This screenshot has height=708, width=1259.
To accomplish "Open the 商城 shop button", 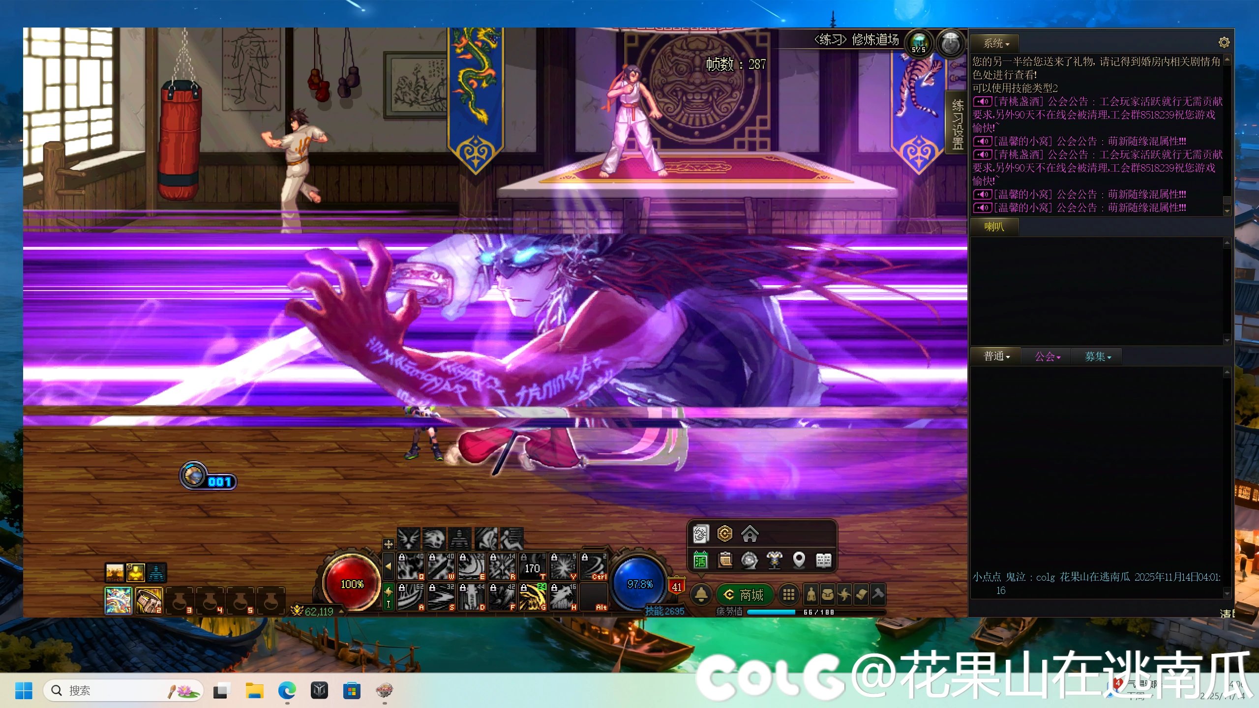I will point(745,595).
